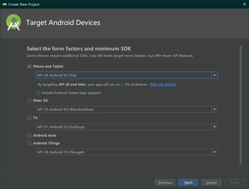The width and height of the screenshot is (249, 189).
Task: Proceed with the Next button
Action: 188,182
